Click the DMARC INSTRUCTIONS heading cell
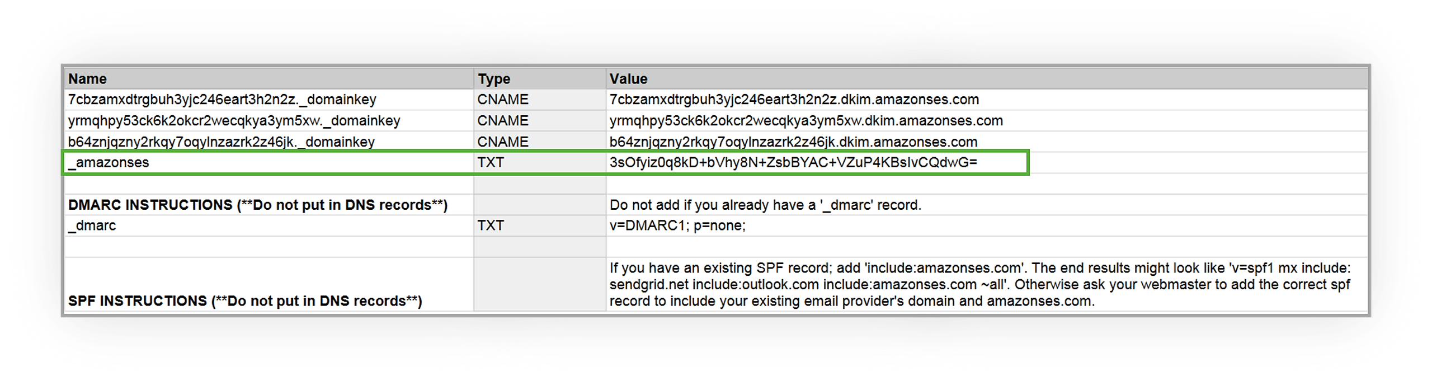The height and width of the screenshot is (381, 1432). [x=269, y=205]
